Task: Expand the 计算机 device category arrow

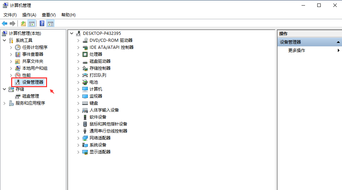Action: pyautogui.click(x=78, y=89)
